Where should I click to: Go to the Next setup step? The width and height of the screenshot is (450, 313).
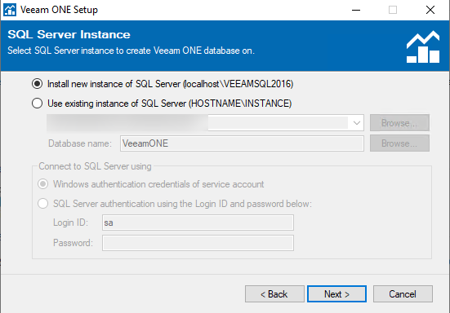tap(336, 293)
